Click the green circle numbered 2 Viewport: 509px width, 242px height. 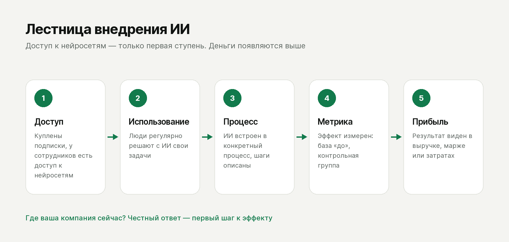point(138,98)
